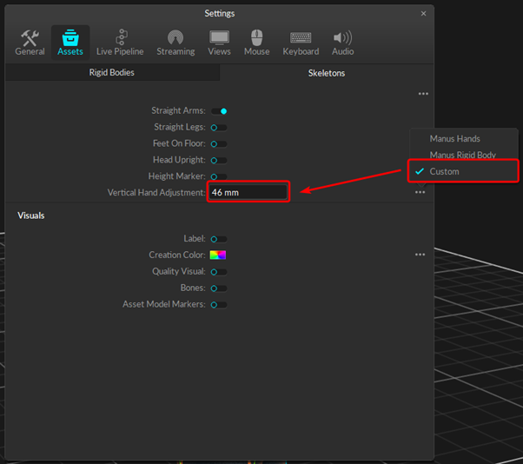Open Audio settings icon
The image size is (523, 464).
click(342, 42)
